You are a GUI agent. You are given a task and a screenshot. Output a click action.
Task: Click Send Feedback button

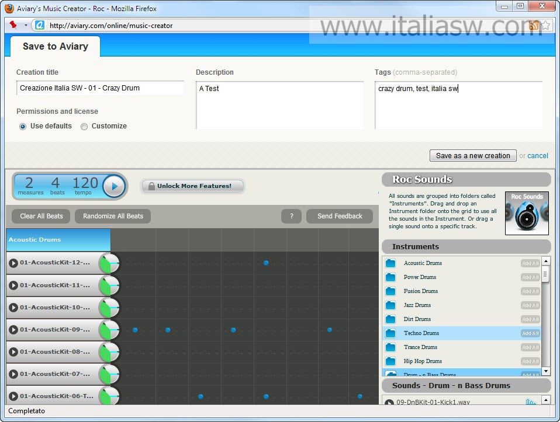(x=340, y=216)
